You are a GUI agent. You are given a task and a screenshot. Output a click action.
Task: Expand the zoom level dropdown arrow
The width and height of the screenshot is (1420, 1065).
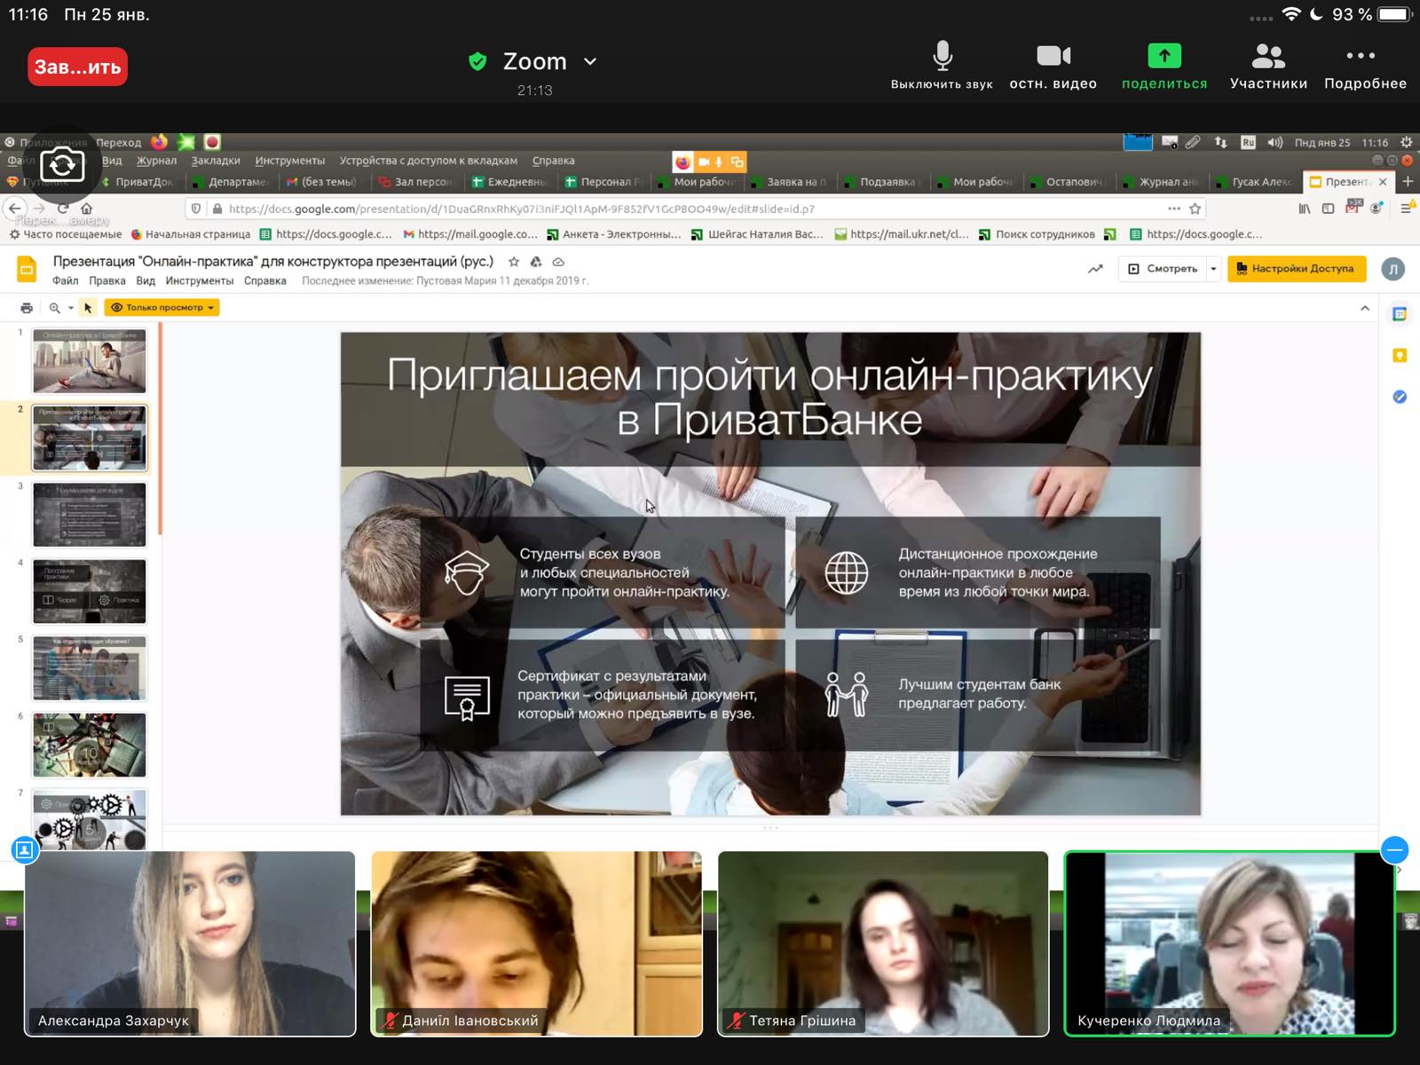71,308
